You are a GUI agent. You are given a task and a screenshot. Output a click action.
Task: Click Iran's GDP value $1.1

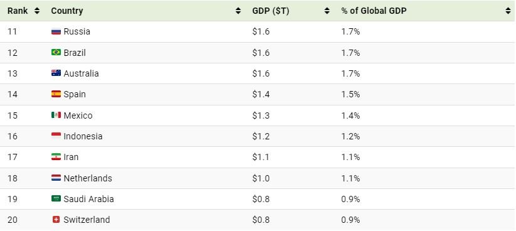tap(261, 158)
